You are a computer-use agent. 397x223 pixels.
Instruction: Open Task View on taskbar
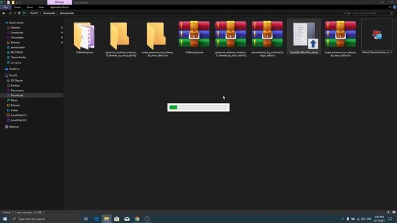point(86,219)
